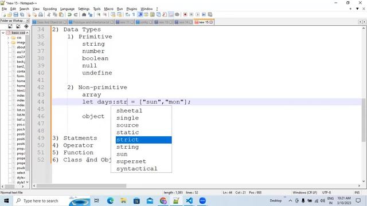Choose 'strict' highlighted autocomplete entry
Viewport: 367px width, 206px height.
pos(144,140)
